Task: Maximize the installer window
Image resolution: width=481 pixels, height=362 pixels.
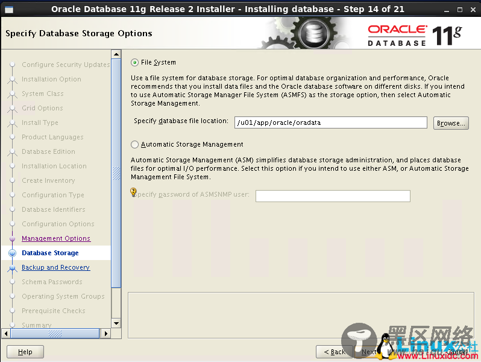Action: [460, 10]
